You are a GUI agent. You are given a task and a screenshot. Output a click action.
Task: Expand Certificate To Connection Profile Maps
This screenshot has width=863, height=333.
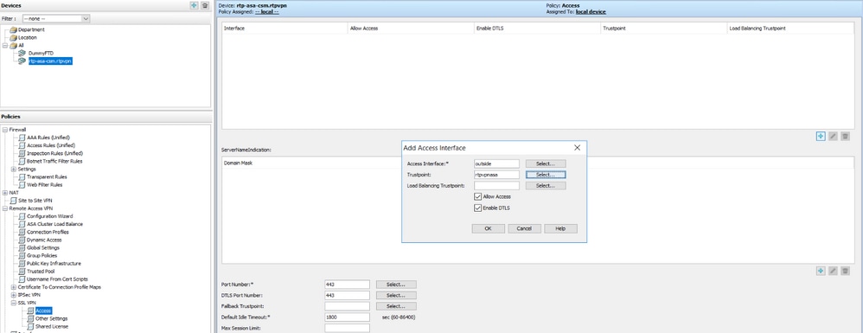(14, 287)
